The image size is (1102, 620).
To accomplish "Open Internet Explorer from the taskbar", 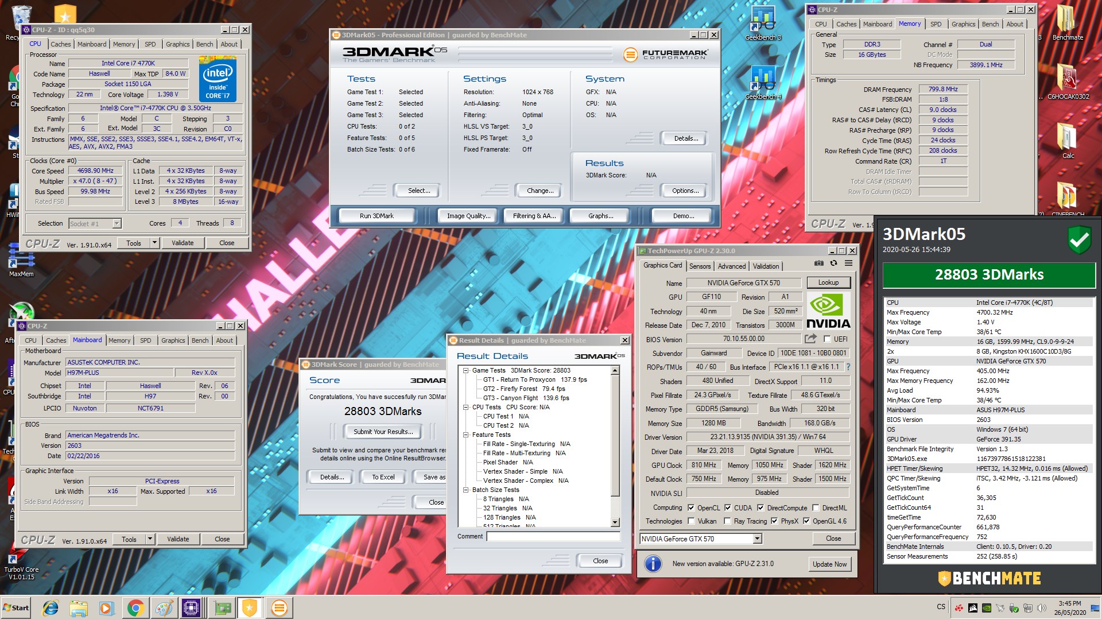I will [x=51, y=608].
